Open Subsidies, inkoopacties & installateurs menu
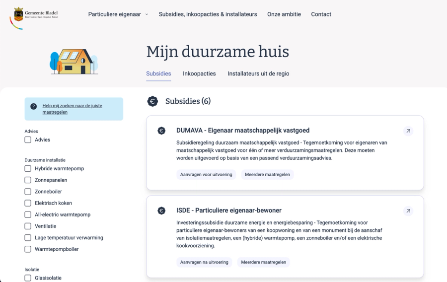 click(x=208, y=14)
